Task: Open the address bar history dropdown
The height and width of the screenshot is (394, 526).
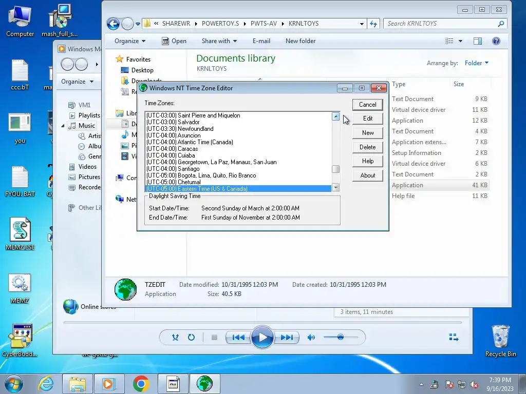Action: [x=362, y=24]
